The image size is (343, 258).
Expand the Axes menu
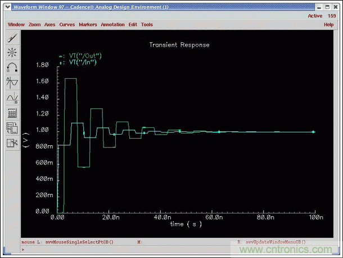coord(50,25)
